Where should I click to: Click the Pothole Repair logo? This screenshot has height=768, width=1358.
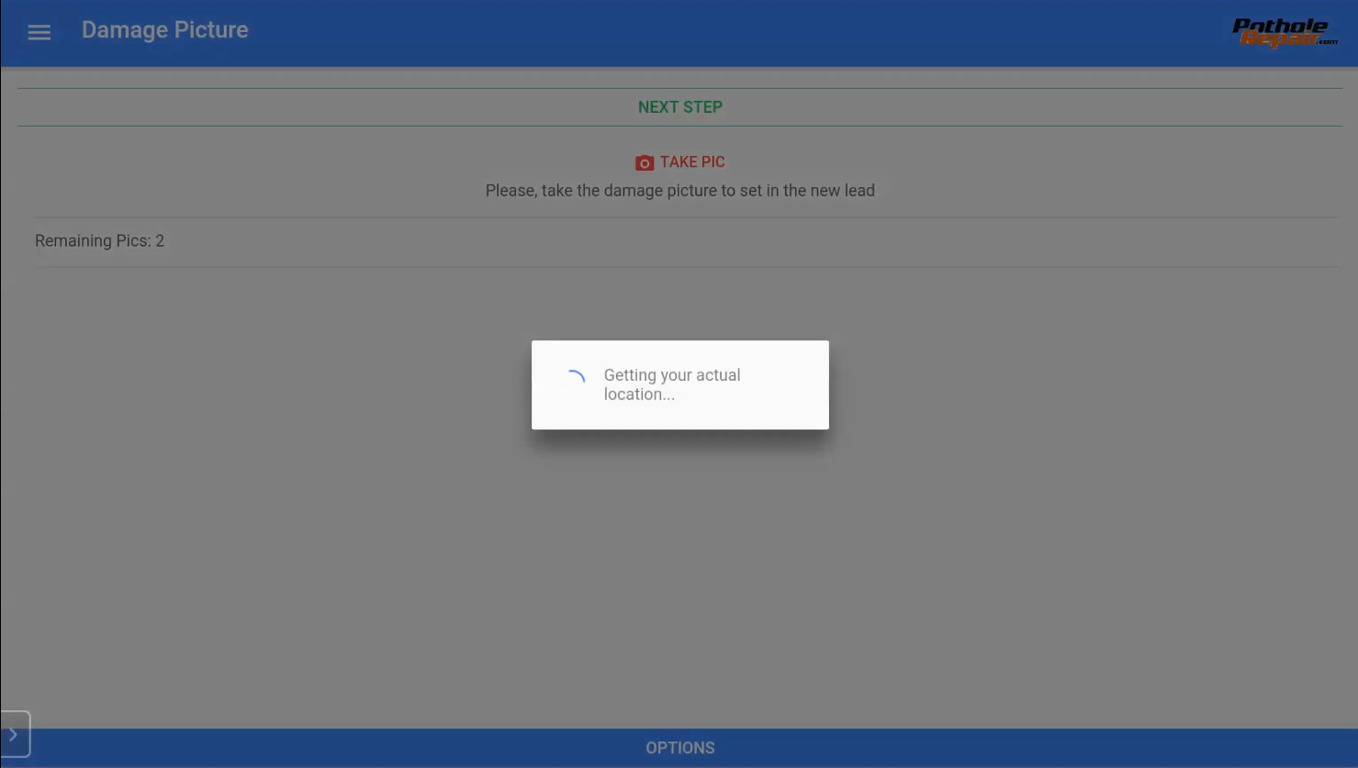1284,33
